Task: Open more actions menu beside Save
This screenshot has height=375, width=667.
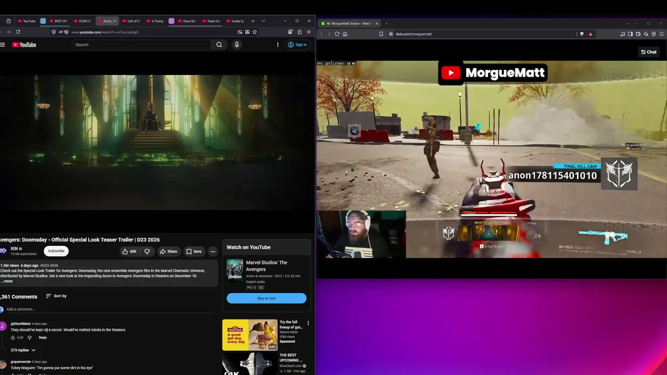Action: click(213, 252)
